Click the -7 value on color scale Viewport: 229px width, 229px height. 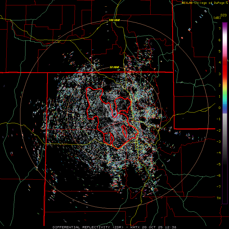tap(219, 187)
